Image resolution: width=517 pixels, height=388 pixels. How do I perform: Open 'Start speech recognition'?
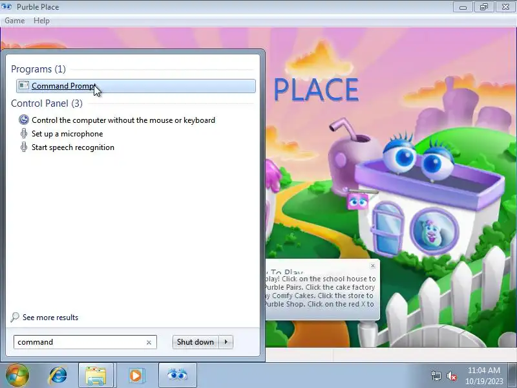[x=73, y=147]
